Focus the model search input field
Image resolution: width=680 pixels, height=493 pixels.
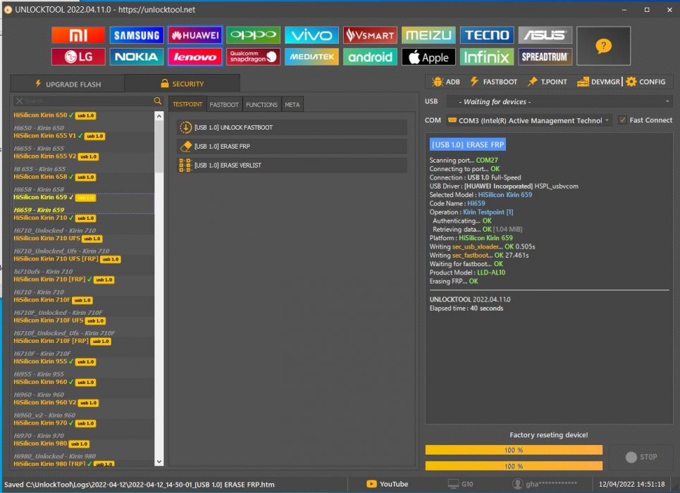[88, 101]
